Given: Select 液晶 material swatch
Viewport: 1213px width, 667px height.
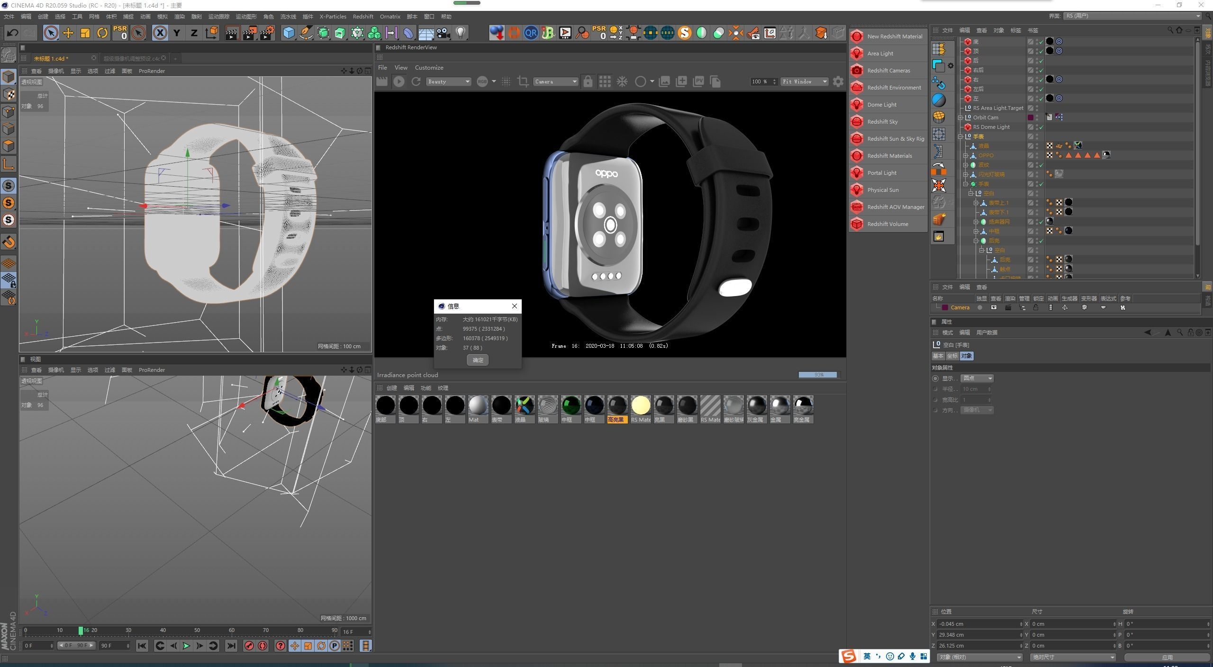Looking at the screenshot, I should tap(525, 409).
